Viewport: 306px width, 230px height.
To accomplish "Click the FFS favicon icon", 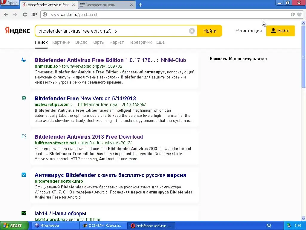I will (x=24, y=137).
